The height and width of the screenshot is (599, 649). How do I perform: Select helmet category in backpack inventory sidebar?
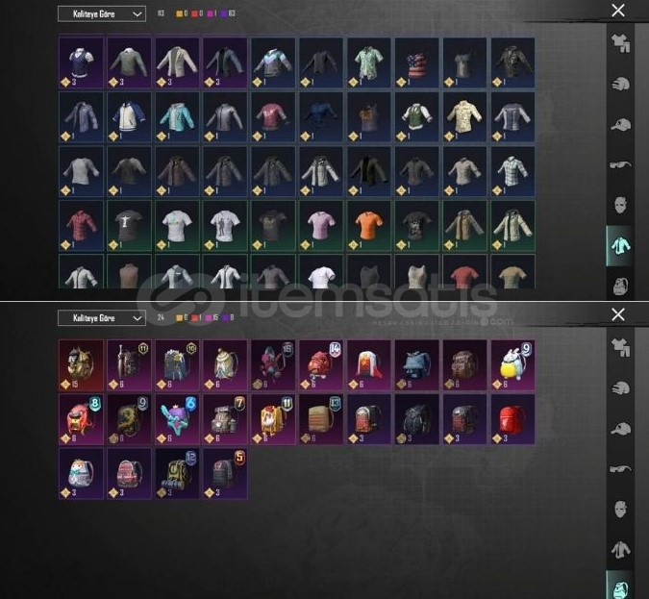point(620,388)
